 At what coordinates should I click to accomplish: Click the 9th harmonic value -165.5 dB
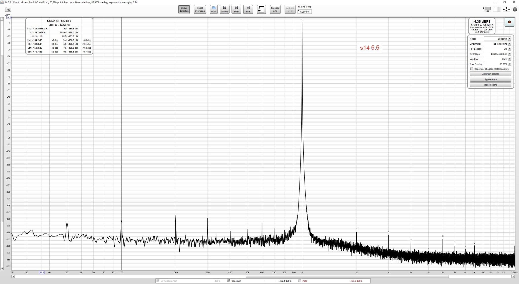point(73,52)
